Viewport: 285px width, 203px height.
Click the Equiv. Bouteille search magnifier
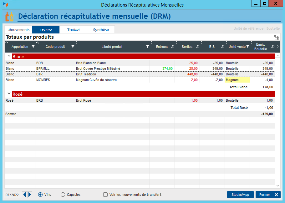(272, 47)
